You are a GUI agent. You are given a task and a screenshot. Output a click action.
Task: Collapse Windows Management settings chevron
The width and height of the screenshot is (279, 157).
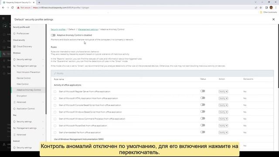click(x=43, y=66)
